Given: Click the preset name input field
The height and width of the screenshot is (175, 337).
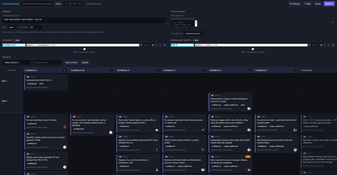Looking at the screenshot, I should pyautogui.click(x=48, y=63).
